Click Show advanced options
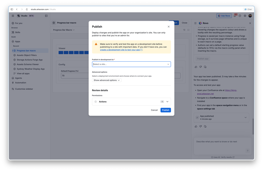 tap(107, 80)
